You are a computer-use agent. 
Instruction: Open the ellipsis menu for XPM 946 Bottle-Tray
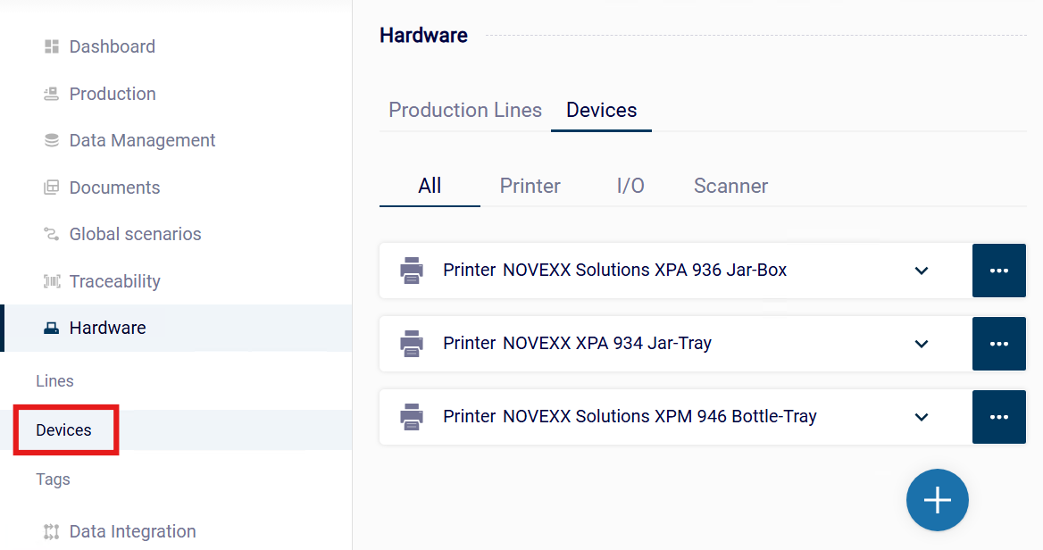999,417
